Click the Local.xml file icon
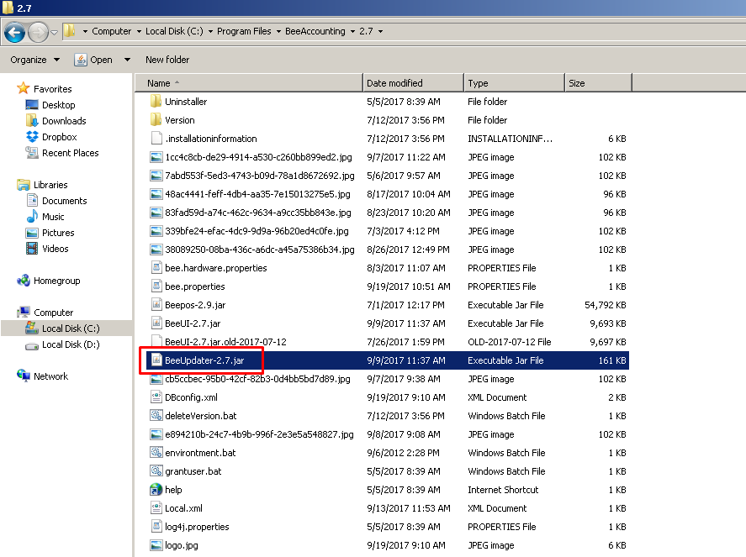 coord(156,508)
